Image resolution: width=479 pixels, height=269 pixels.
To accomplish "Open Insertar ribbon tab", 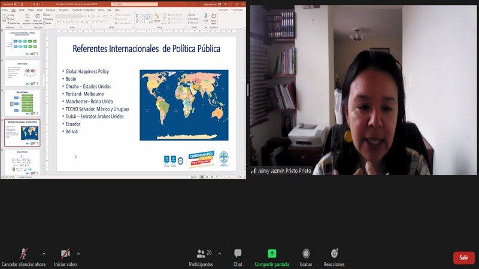I will pyautogui.click(x=22, y=10).
